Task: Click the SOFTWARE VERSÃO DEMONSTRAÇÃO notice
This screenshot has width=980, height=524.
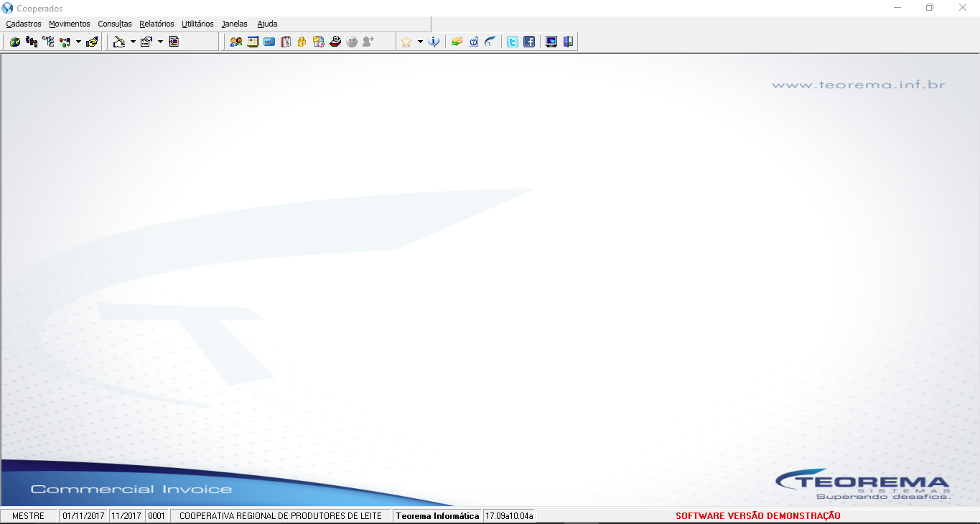Action: pyautogui.click(x=758, y=515)
